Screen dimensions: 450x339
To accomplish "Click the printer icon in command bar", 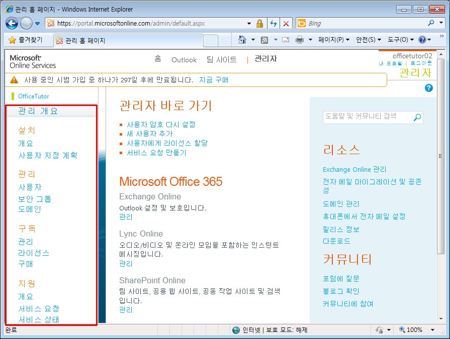I will [x=300, y=40].
